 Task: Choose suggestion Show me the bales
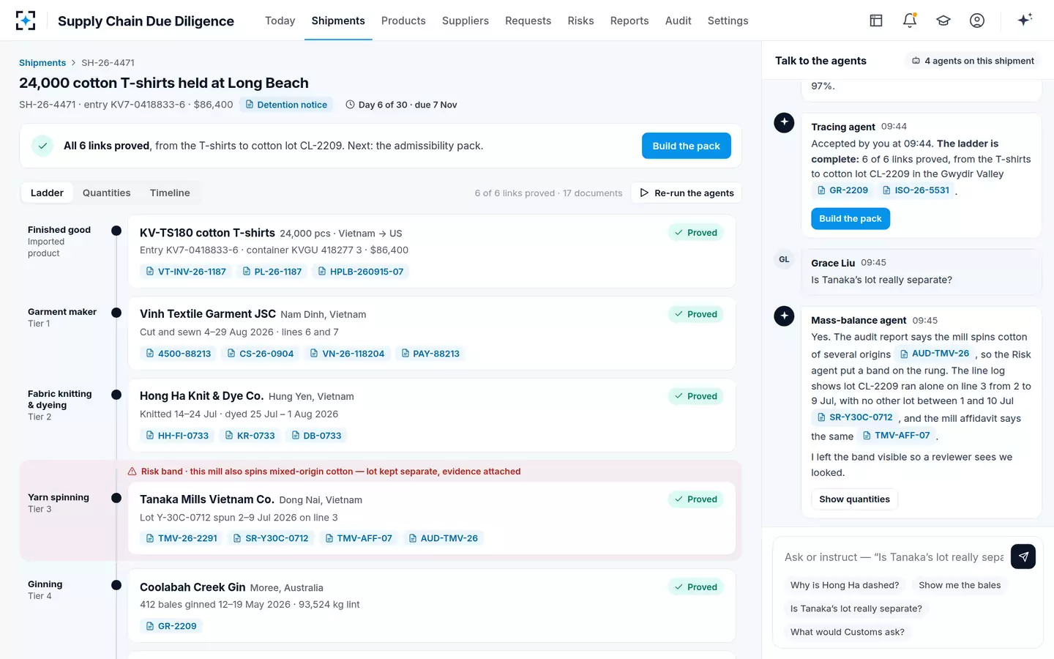coord(960,585)
